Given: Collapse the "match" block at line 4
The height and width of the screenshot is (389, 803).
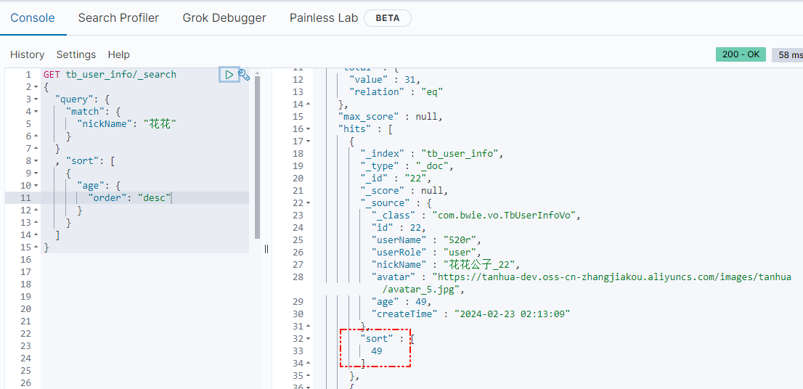Looking at the screenshot, I should tap(36, 112).
